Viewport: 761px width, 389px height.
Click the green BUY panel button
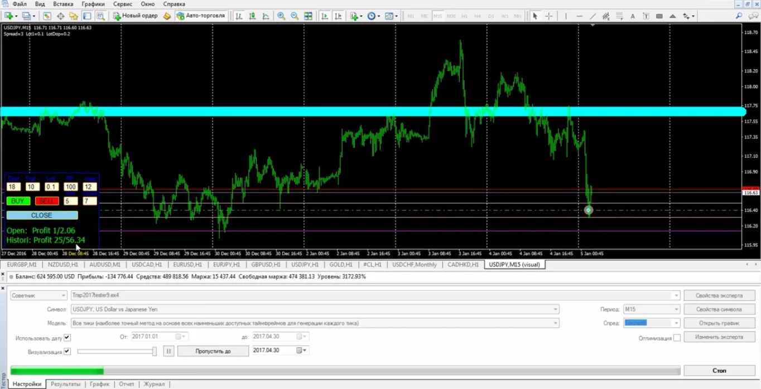(18, 201)
